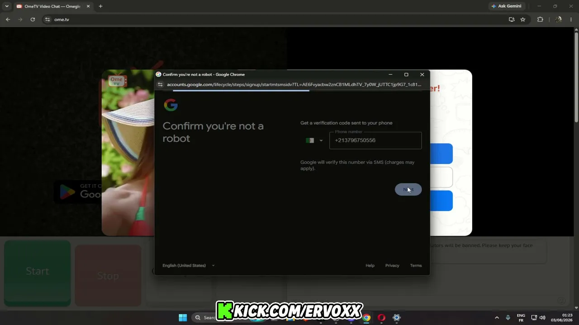Screen dimensions: 579x325
Task: Click the "Google will verify this number via SMS" note
Action: click(357, 165)
